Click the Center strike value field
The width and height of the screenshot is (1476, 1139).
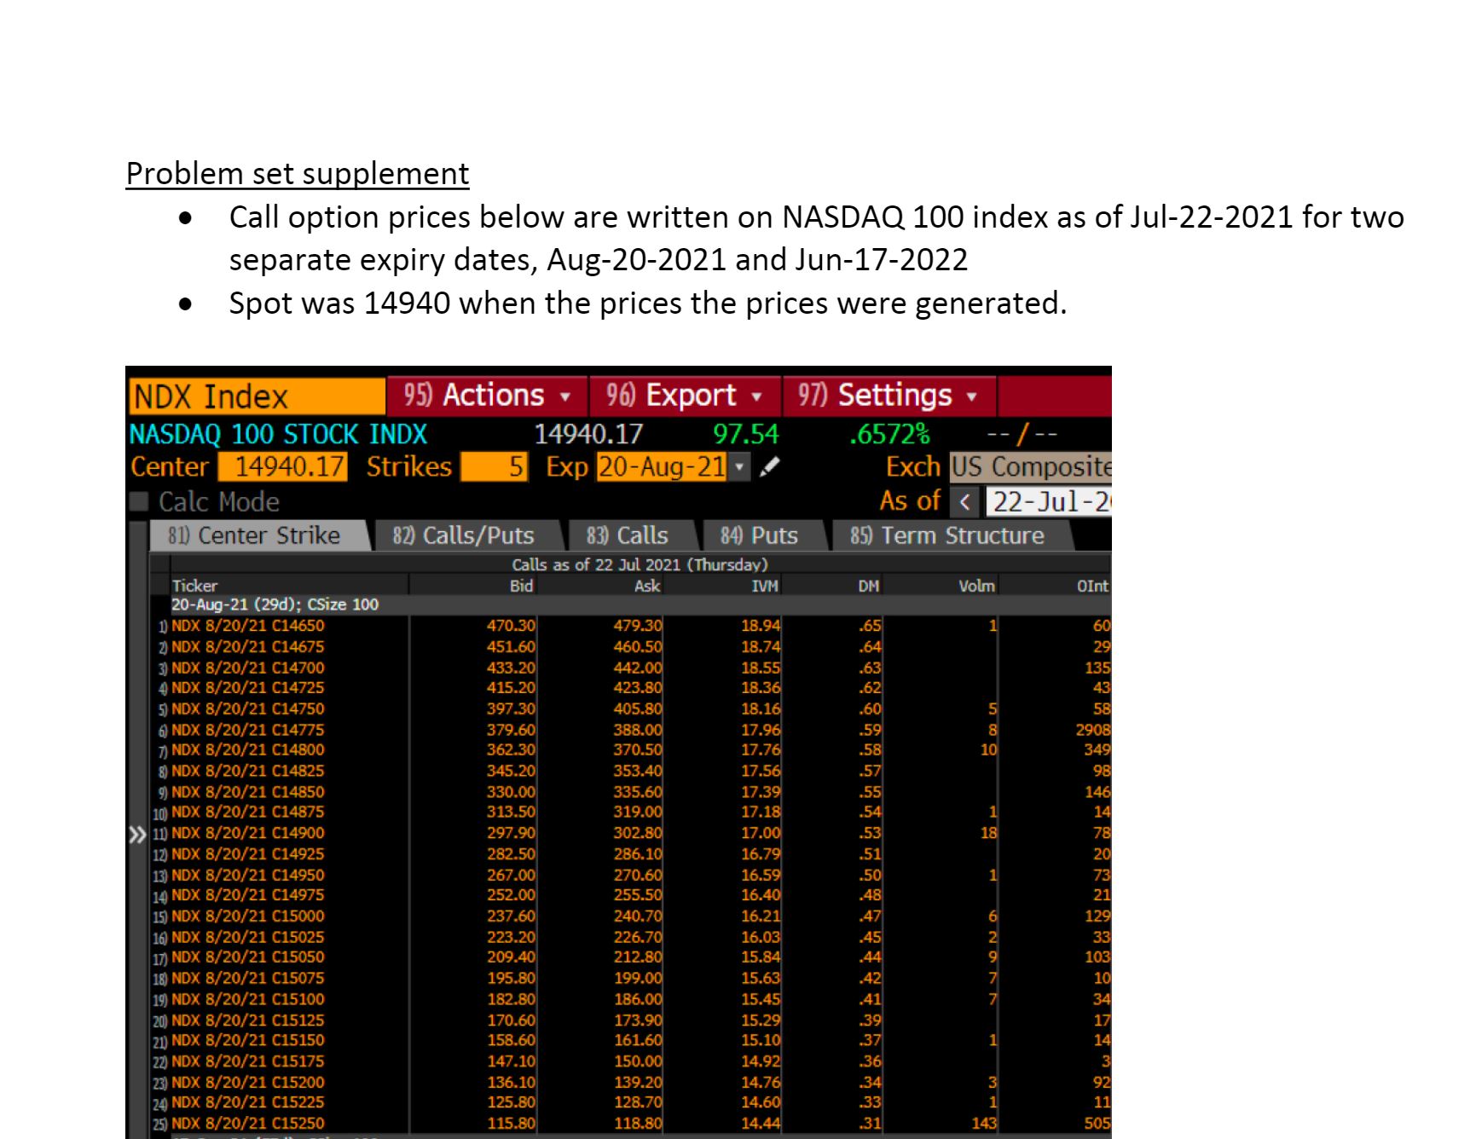(x=281, y=467)
